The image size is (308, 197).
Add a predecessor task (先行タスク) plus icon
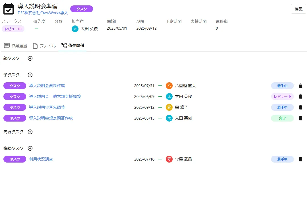click(x=30, y=132)
